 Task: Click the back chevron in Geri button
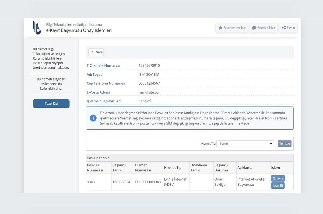pyautogui.click(x=92, y=52)
